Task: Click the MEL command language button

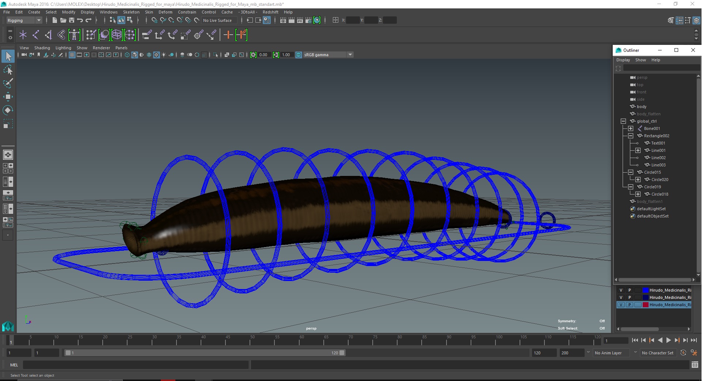Action: [x=14, y=365]
